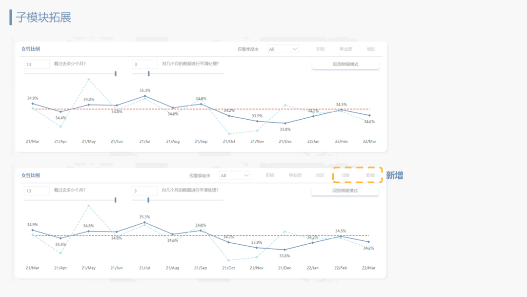527x297 pixels.
Task: Select the 职级 tab in the lower panel
Action: 270,175
